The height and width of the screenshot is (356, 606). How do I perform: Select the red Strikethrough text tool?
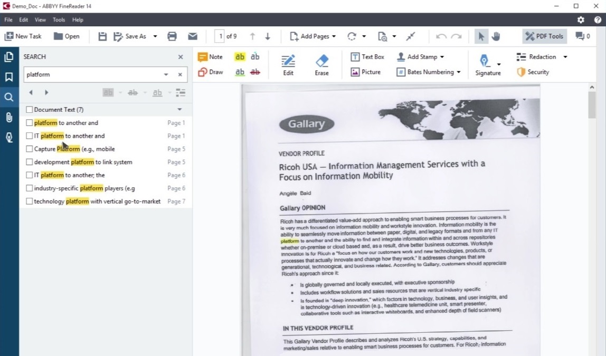coord(255,72)
